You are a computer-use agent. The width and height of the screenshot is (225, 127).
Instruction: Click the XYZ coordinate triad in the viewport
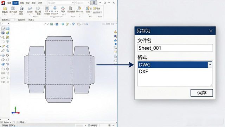pyautogui.click(x=15, y=110)
